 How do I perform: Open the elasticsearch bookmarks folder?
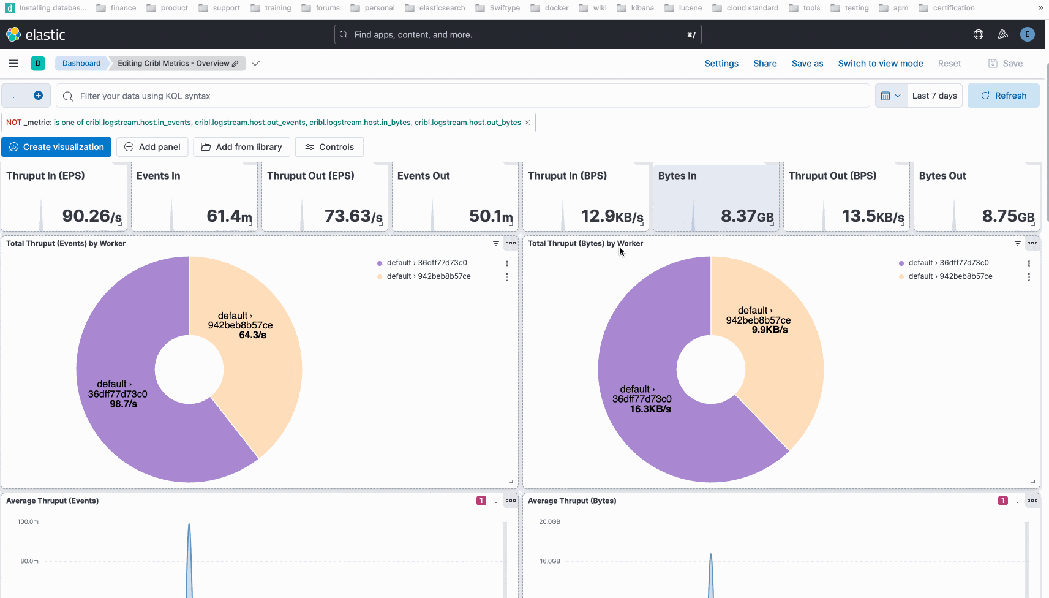(x=435, y=8)
